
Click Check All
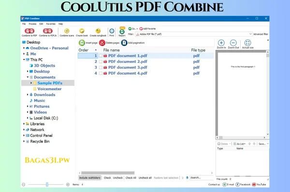point(131,178)
